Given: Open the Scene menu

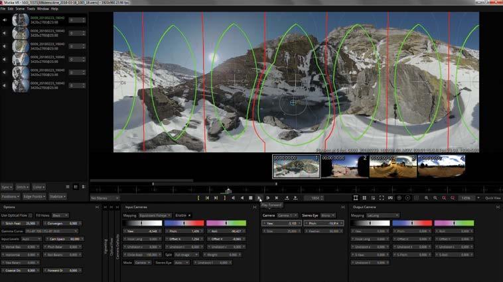Looking at the screenshot, I should point(20,9).
